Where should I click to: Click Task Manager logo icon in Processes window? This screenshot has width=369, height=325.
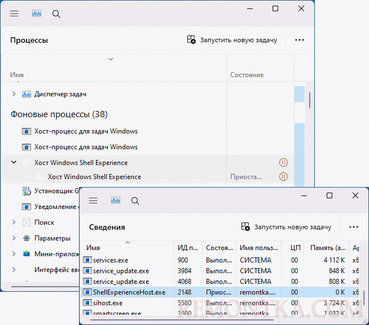[37, 14]
